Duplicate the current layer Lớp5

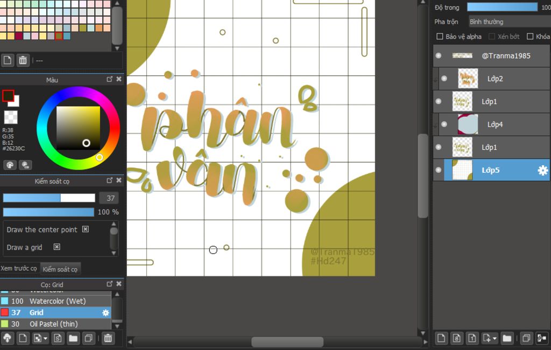[526, 338]
